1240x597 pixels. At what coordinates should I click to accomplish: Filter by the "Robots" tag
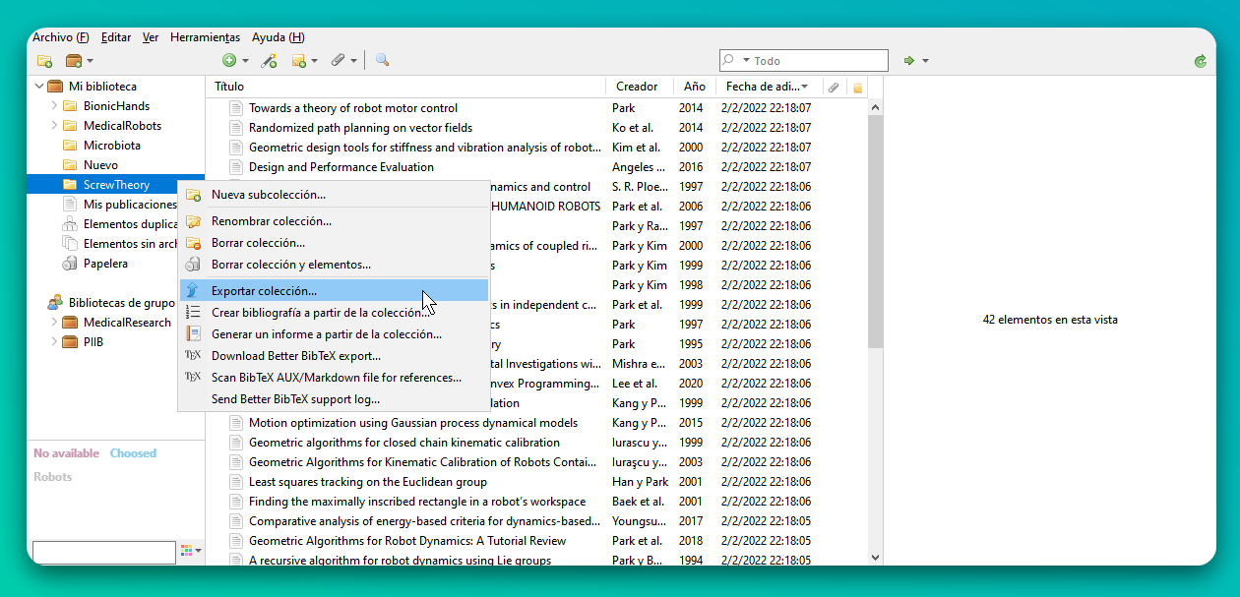click(x=53, y=477)
